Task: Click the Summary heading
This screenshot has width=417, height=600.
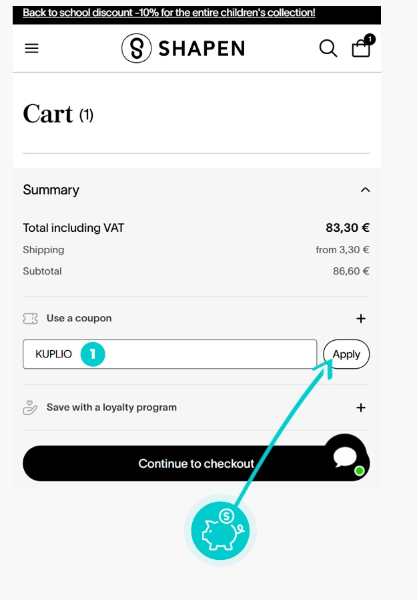Action: tap(51, 190)
